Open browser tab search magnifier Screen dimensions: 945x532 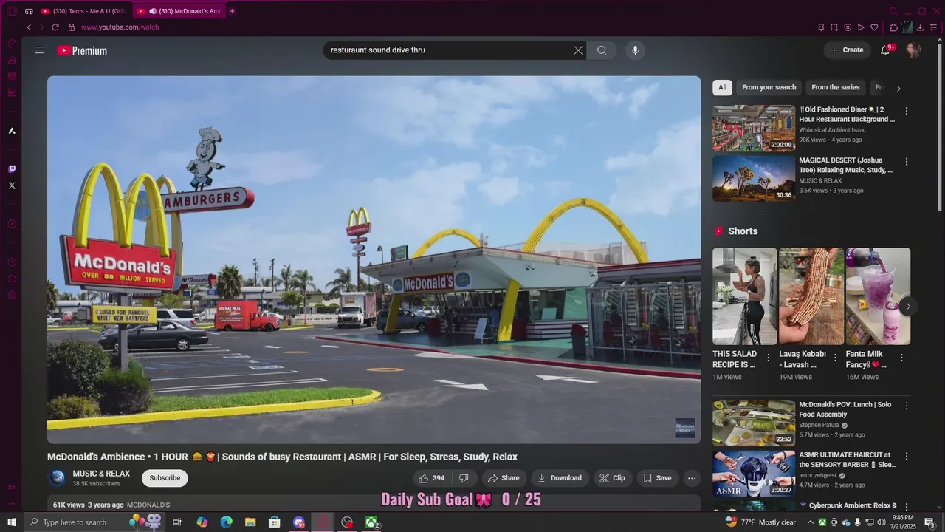(x=893, y=11)
